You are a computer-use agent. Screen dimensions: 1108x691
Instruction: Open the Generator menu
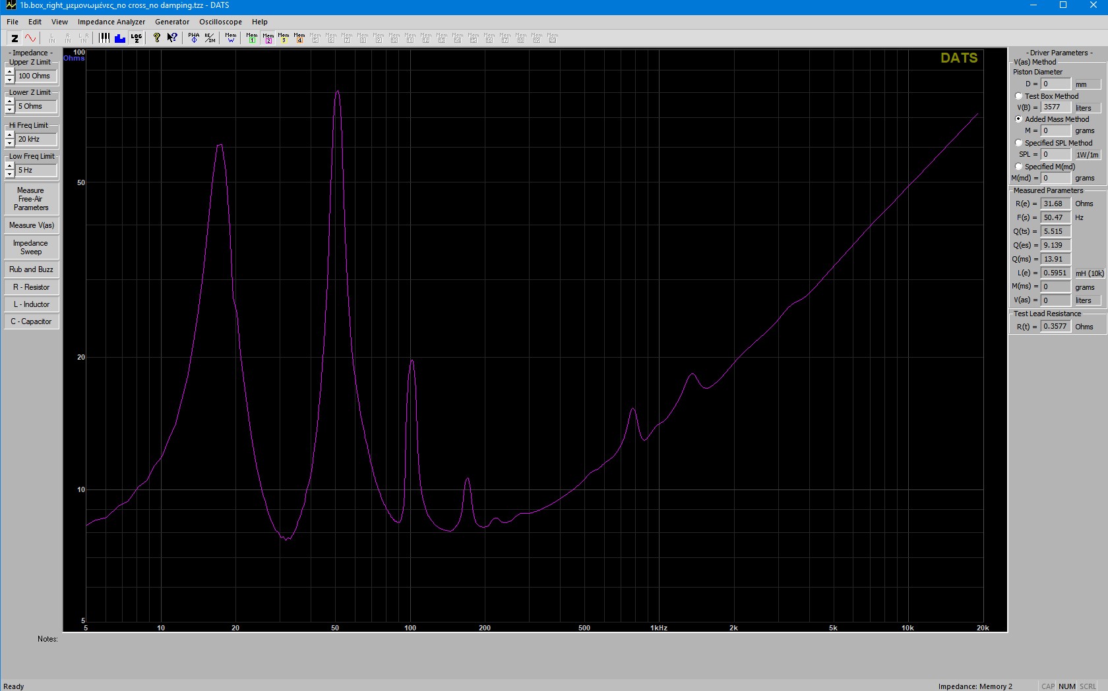(x=172, y=22)
